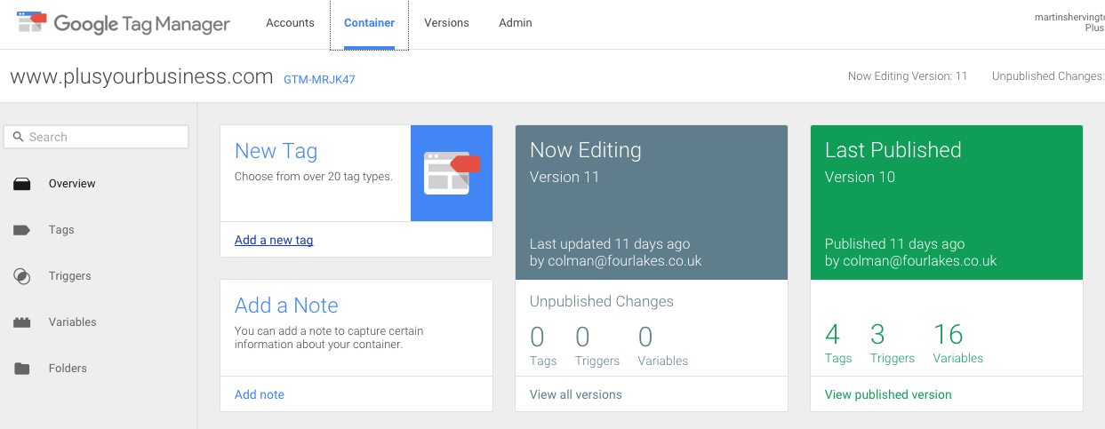Click the GTM-MRJK47 container ID
The image size is (1105, 429).
[319, 79]
